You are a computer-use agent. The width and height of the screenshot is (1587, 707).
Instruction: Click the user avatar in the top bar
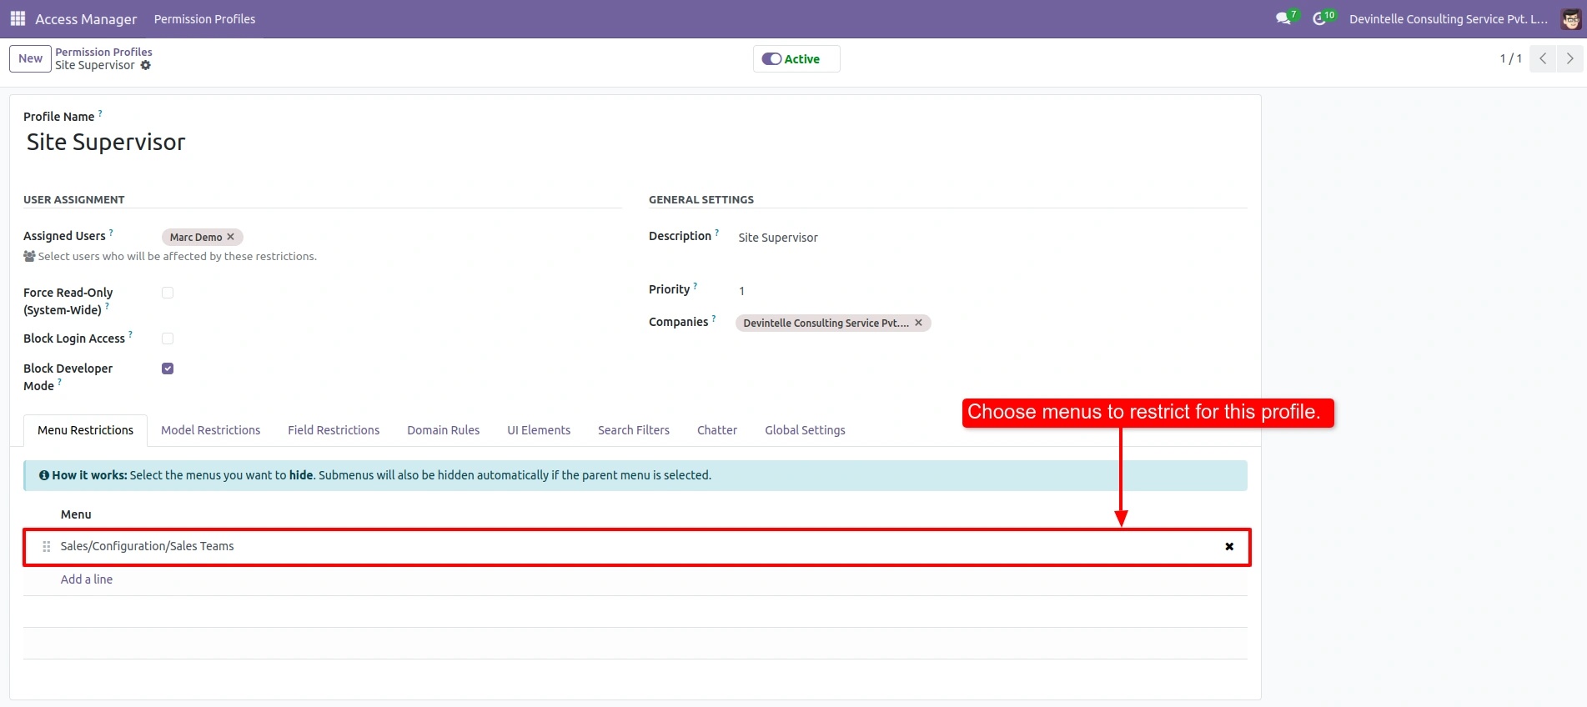point(1571,19)
